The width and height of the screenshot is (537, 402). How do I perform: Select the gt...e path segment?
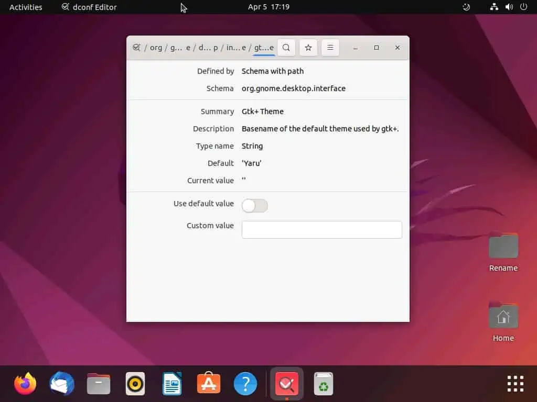(264, 48)
